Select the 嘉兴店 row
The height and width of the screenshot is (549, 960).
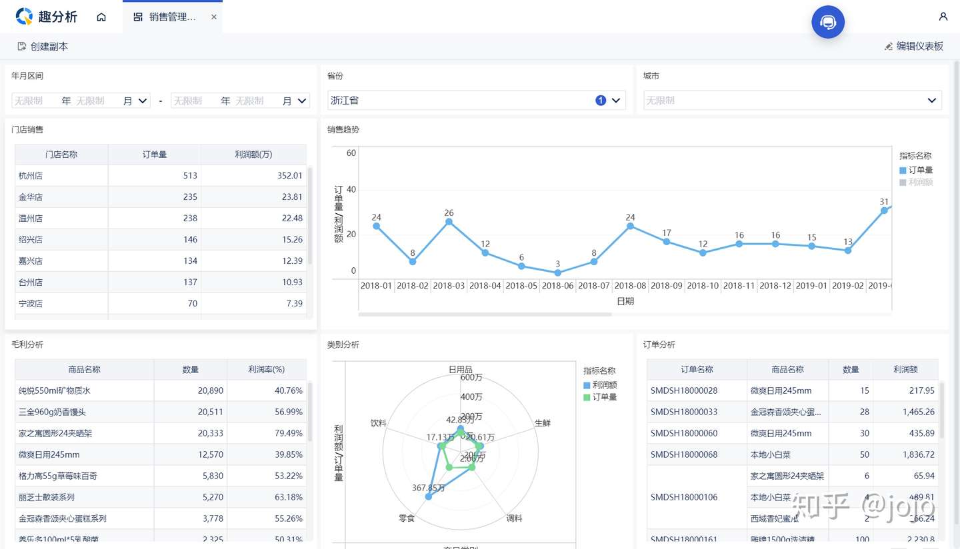(161, 261)
